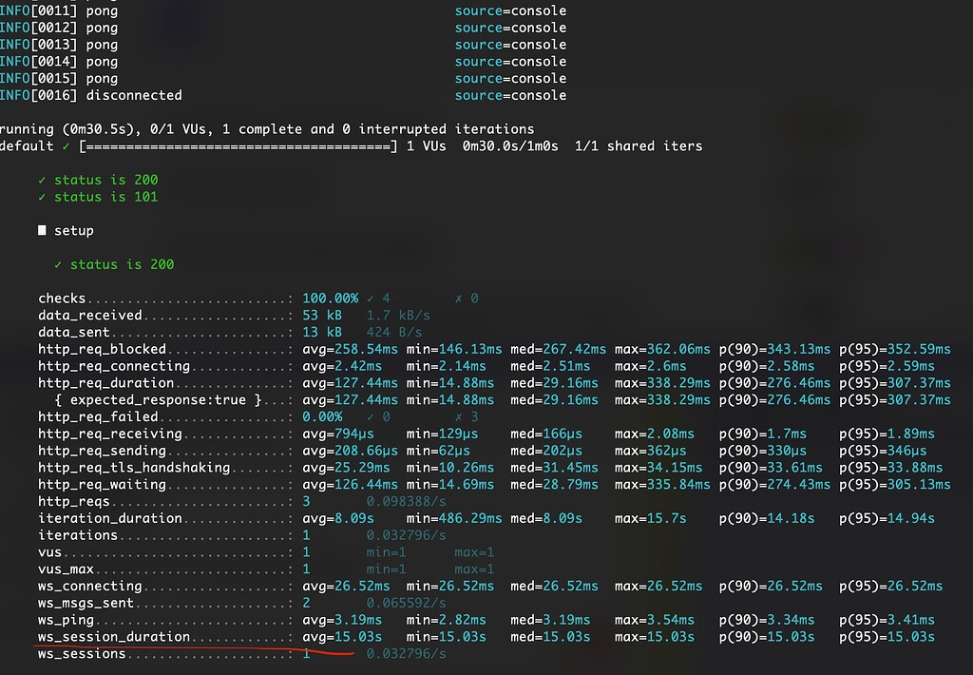Click the ws_ping p(95) value
973x675 pixels.
[887, 620]
